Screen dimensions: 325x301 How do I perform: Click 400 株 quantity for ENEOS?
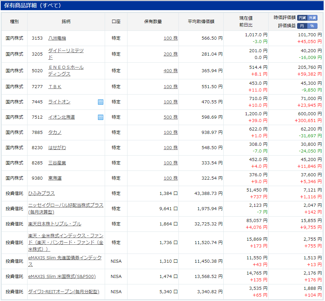click(x=171, y=71)
